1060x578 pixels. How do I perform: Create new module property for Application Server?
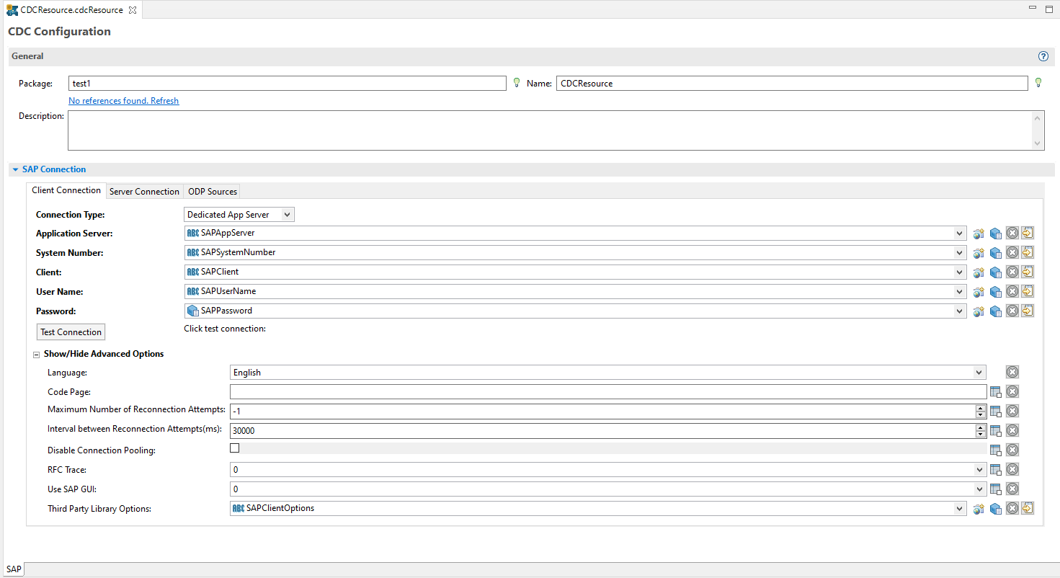click(x=979, y=234)
